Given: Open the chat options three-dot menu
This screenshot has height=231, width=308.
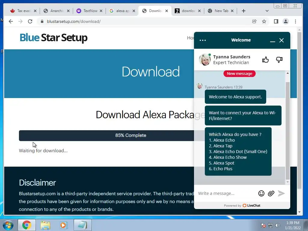Looking at the screenshot, I should tap(202, 40).
